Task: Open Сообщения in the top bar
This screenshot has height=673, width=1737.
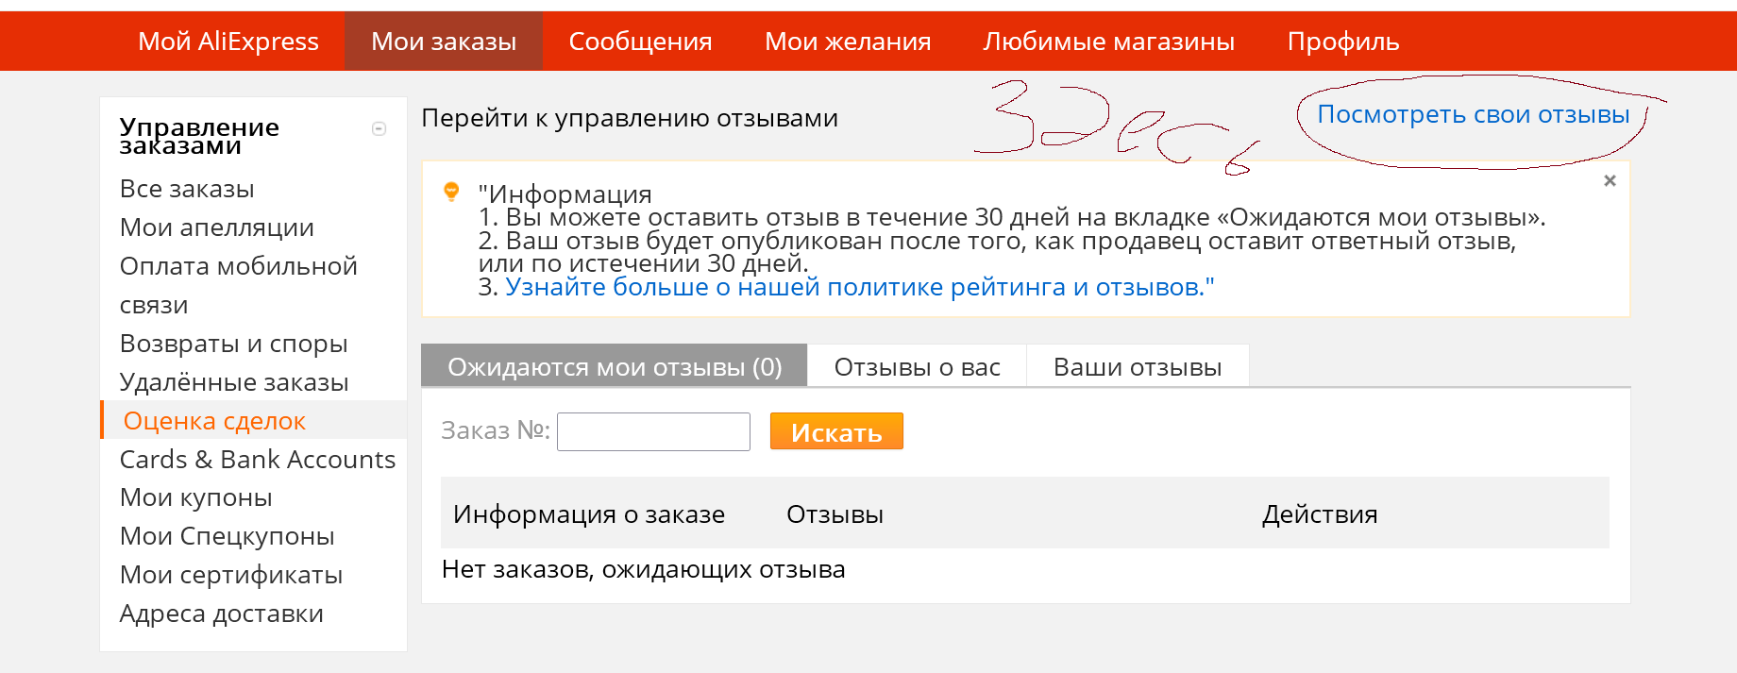Action: [x=640, y=42]
